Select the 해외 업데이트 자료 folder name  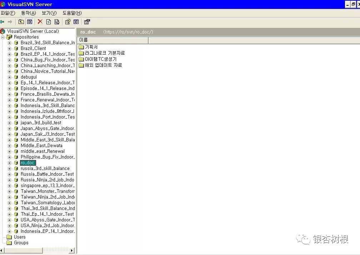103,65
